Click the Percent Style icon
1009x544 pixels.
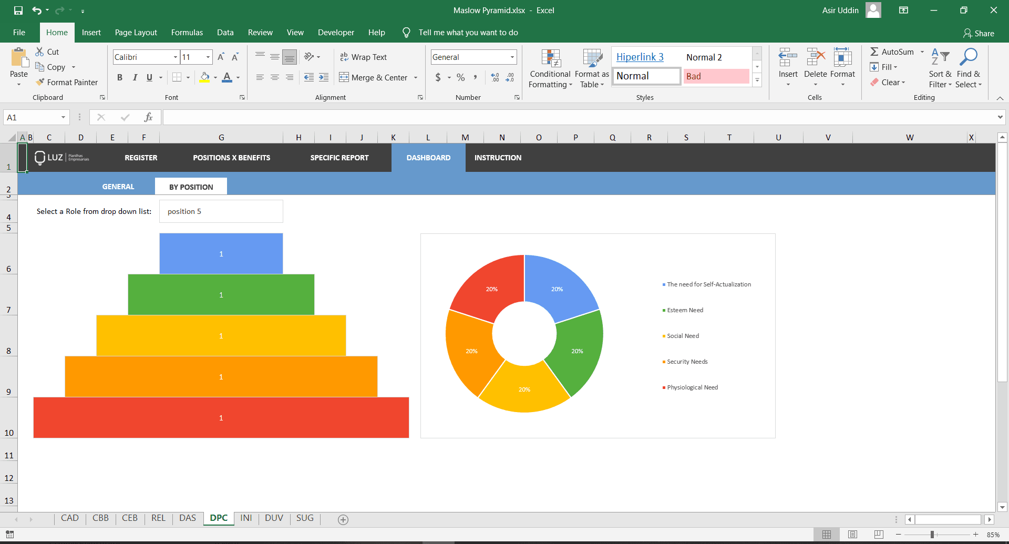coord(461,77)
